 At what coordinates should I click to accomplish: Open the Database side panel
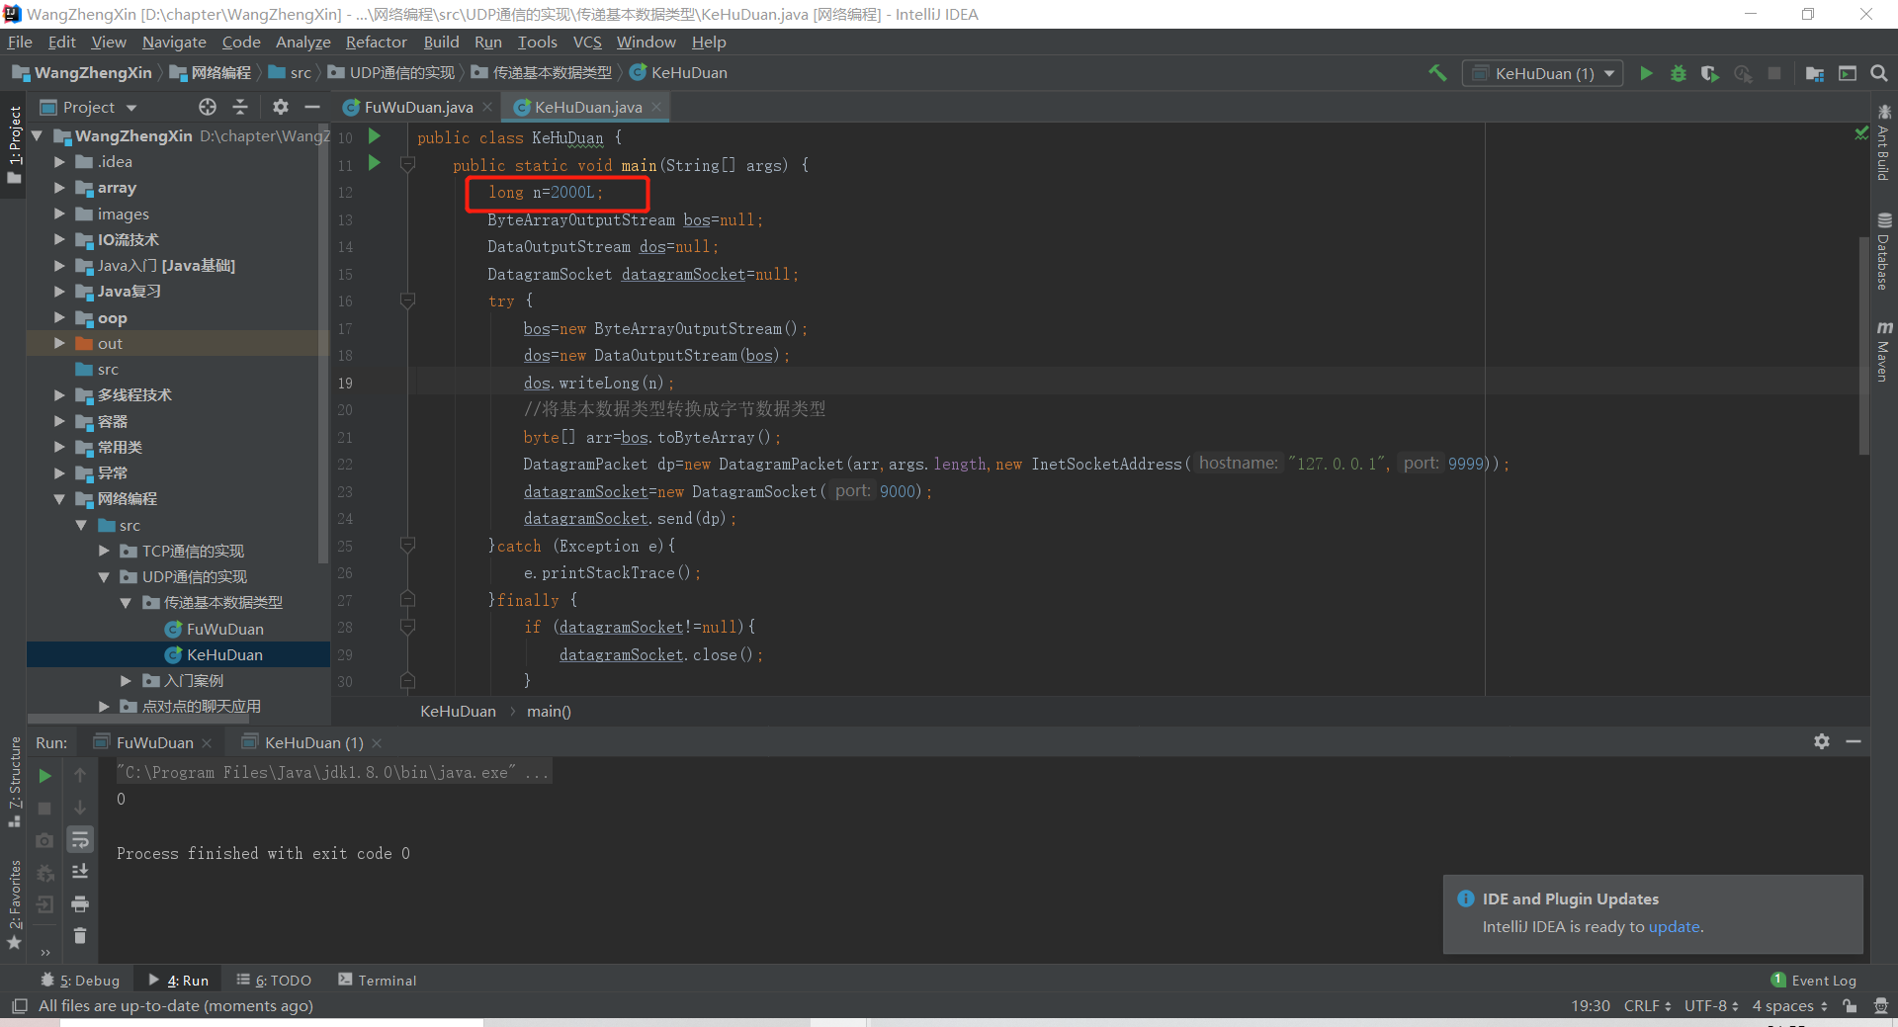point(1884,251)
